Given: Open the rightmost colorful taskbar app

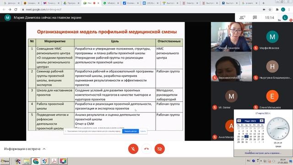Looking at the screenshot, I should click(63, 161).
